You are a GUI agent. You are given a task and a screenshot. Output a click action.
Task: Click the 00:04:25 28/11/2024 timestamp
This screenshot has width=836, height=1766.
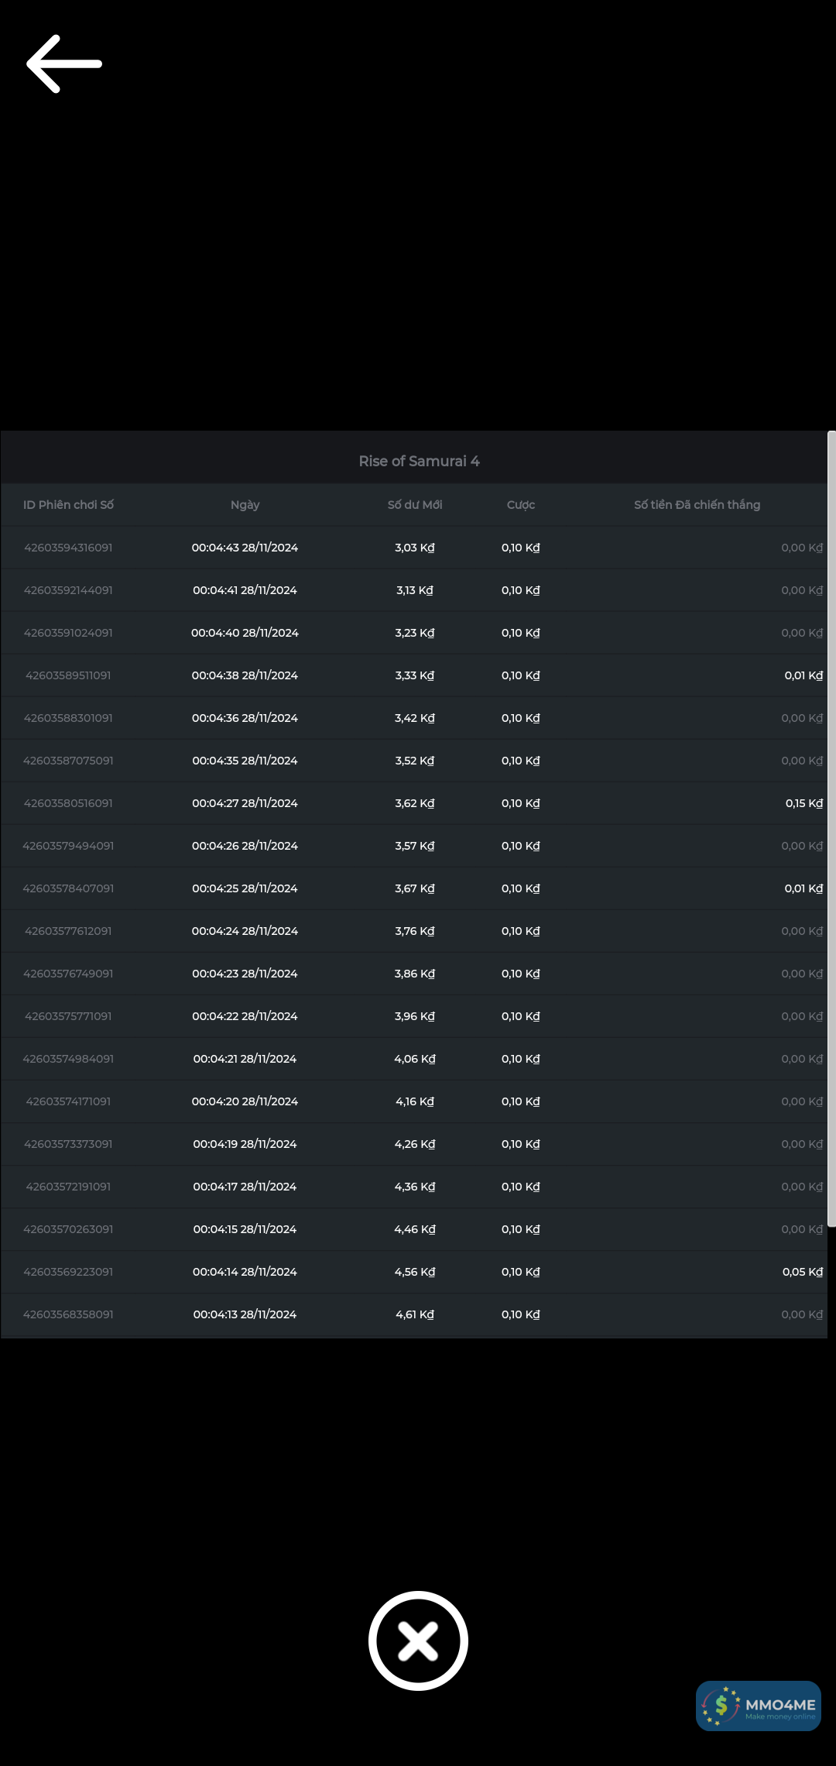245,888
